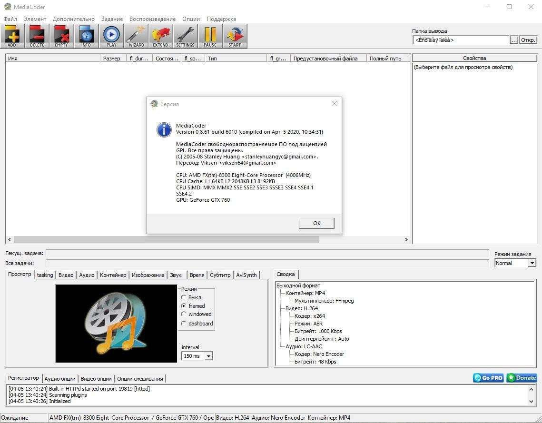Click the Откр. output folder button

[528, 40]
